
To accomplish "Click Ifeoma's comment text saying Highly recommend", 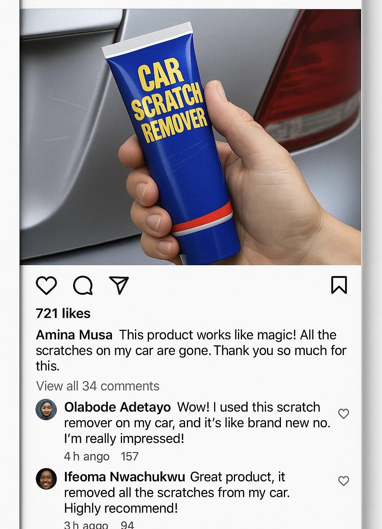I will (121, 509).
